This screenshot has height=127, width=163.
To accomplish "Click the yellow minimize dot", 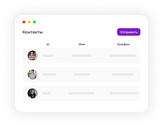I will coord(29,22).
